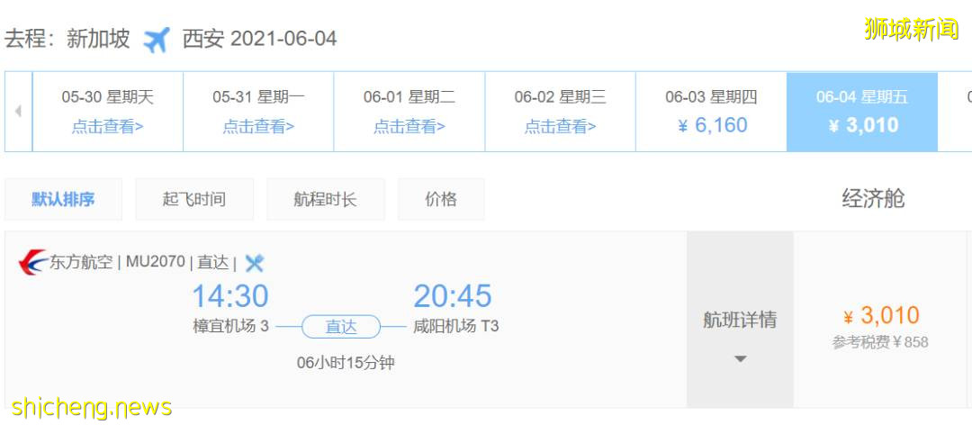Open 点击查看 link under 05-31
972x425 pixels.
(258, 127)
